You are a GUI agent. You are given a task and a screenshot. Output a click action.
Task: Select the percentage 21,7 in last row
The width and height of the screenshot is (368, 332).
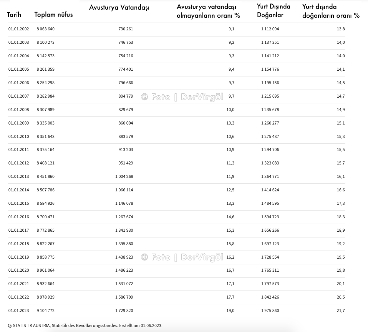point(341,310)
